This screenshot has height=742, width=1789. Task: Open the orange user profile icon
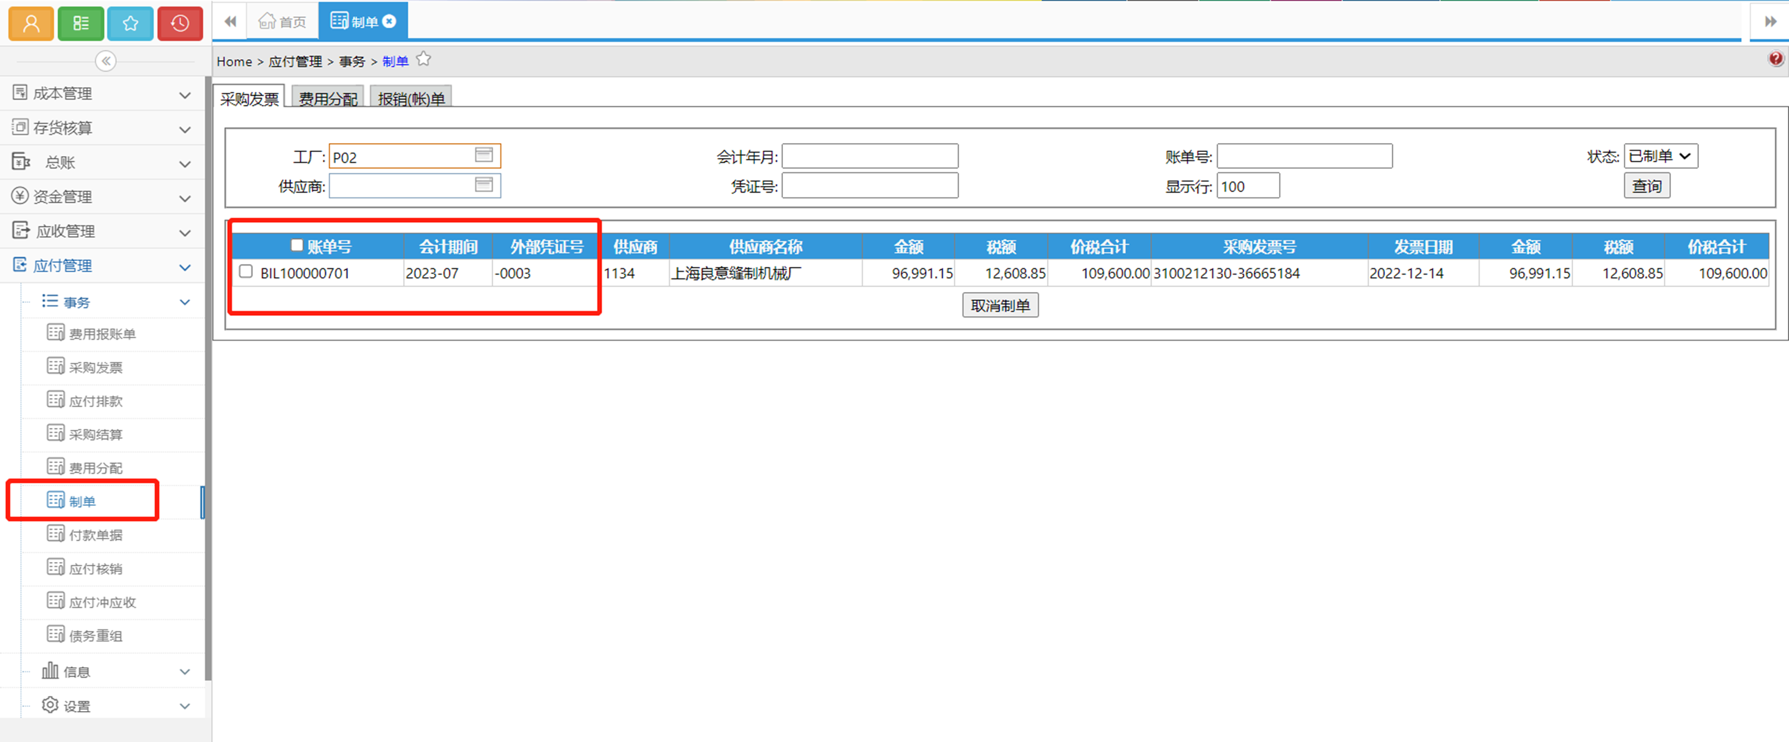31,24
